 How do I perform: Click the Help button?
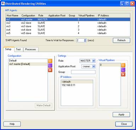coord(12,124)
